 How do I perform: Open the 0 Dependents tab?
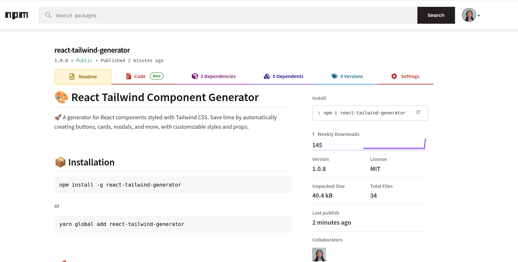(284, 76)
